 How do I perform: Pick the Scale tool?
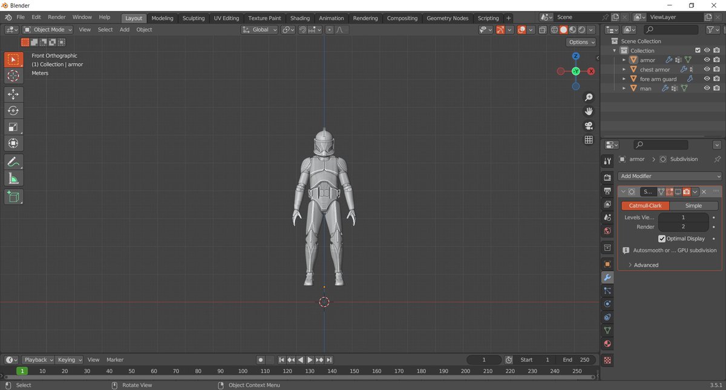(13, 127)
